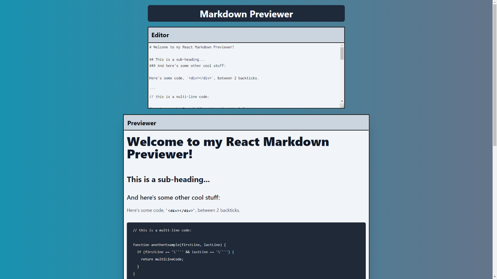Click the comment line in the preview code block

[162, 230]
